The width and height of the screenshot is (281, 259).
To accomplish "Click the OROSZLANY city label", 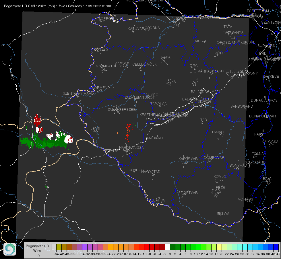I will pyautogui.click(x=228, y=42).
